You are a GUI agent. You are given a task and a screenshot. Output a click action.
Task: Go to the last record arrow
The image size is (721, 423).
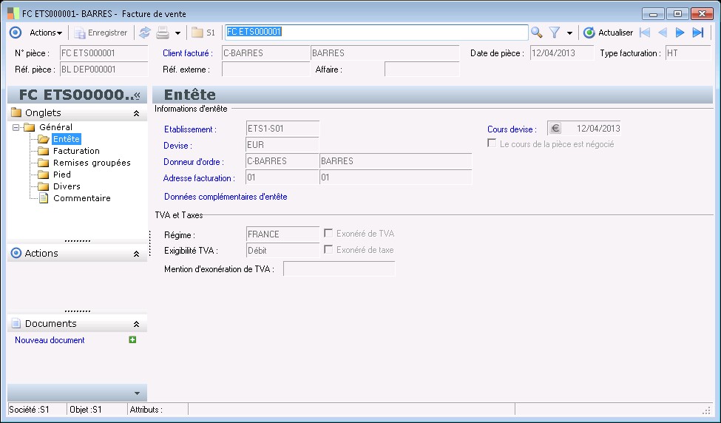[x=698, y=33]
